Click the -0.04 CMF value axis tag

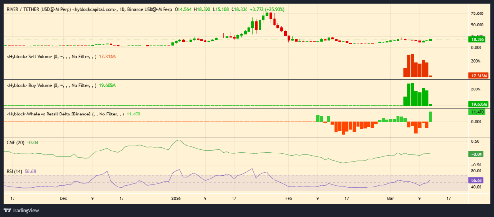pos(478,154)
